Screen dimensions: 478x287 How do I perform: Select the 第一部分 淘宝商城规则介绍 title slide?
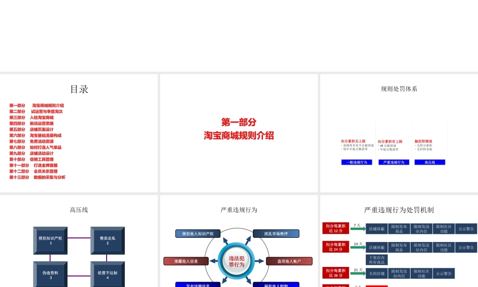pyautogui.click(x=239, y=133)
